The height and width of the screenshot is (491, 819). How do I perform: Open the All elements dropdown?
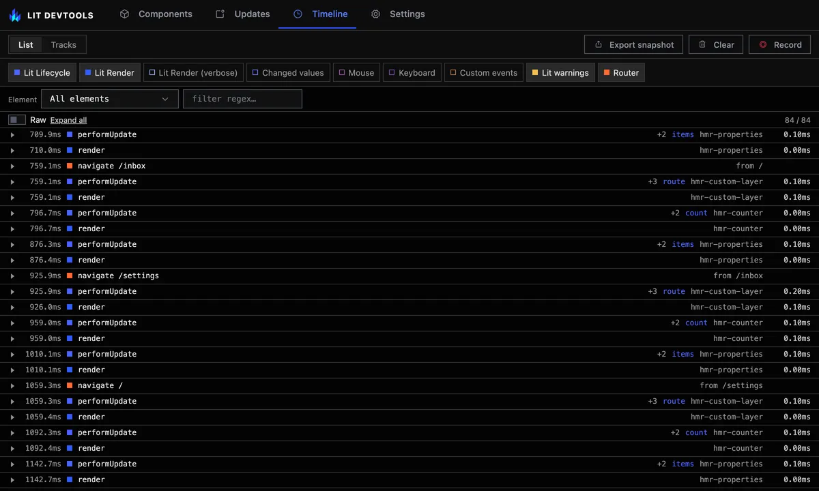(110, 99)
